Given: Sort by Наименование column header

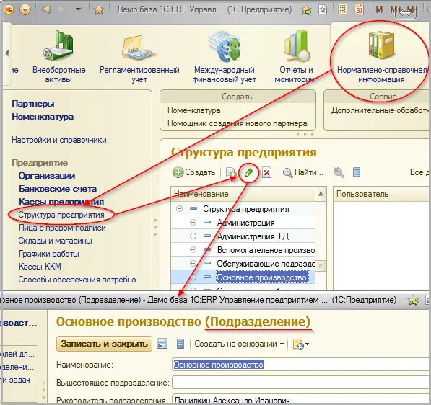Looking at the screenshot, I should (243, 194).
